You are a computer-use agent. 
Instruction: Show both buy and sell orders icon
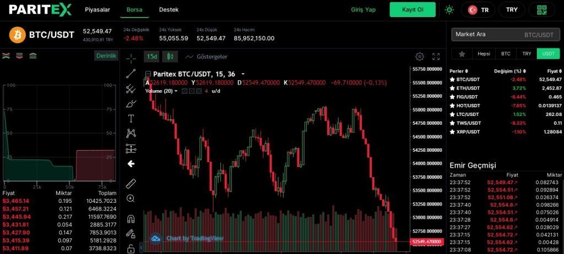[6, 56]
